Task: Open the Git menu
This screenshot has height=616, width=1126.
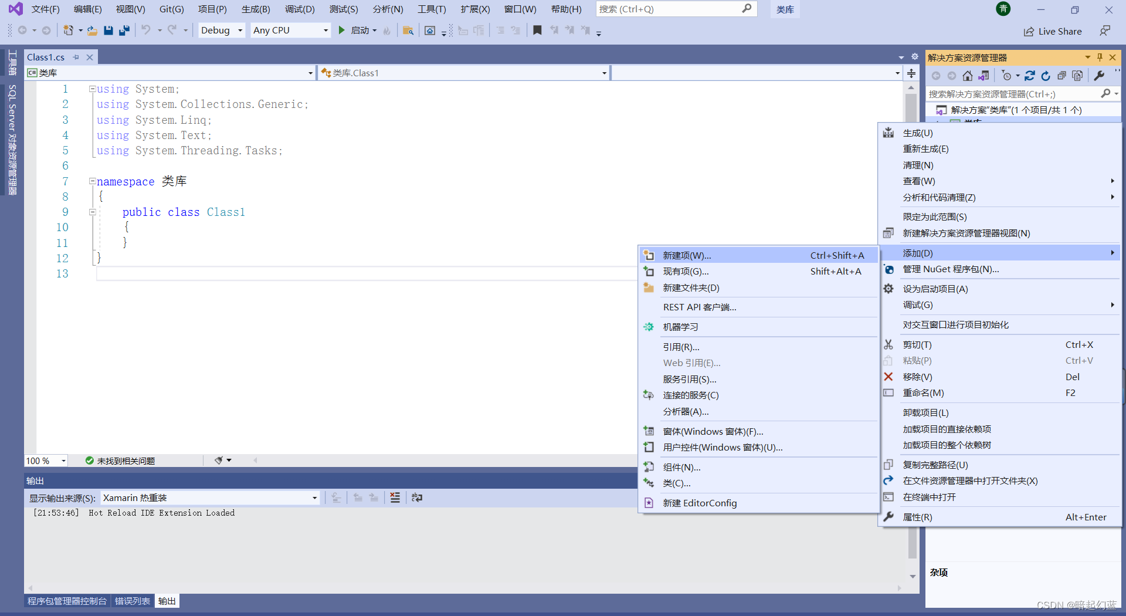Action: [171, 9]
